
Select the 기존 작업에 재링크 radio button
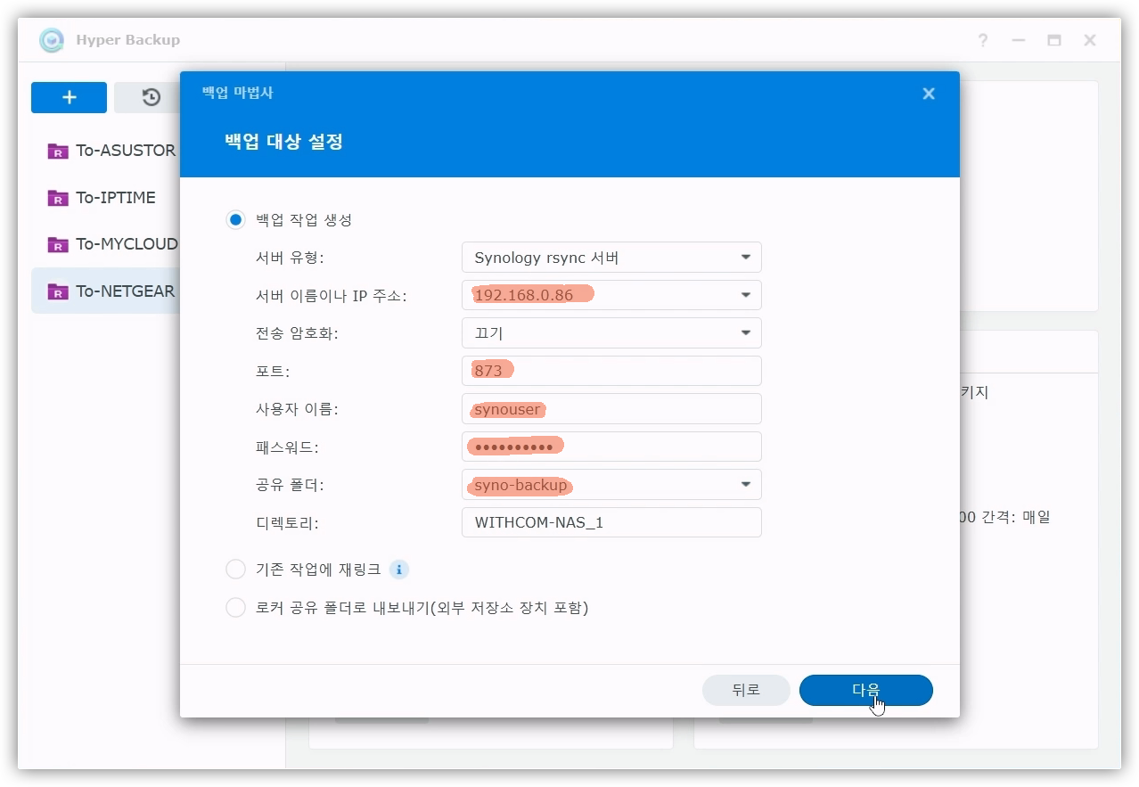[x=235, y=570]
